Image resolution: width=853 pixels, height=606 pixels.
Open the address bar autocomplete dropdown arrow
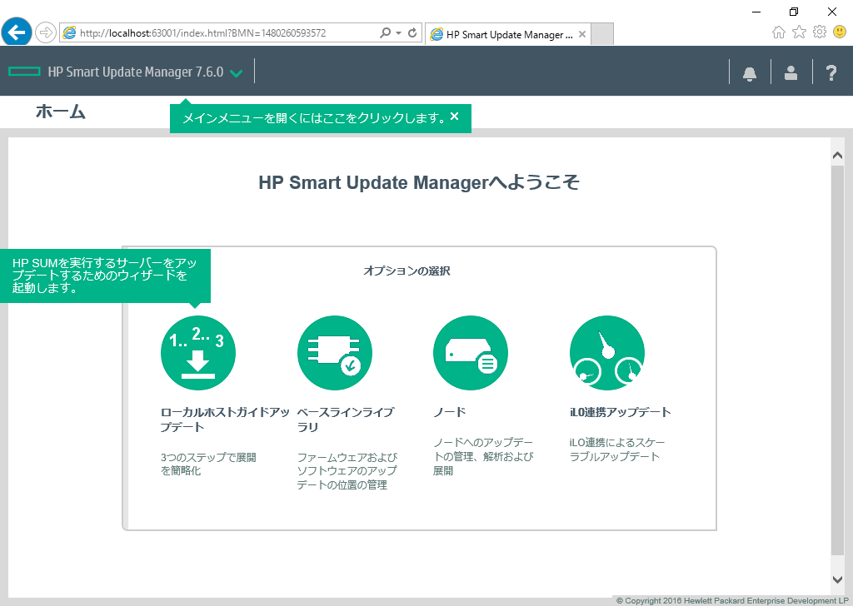399,32
